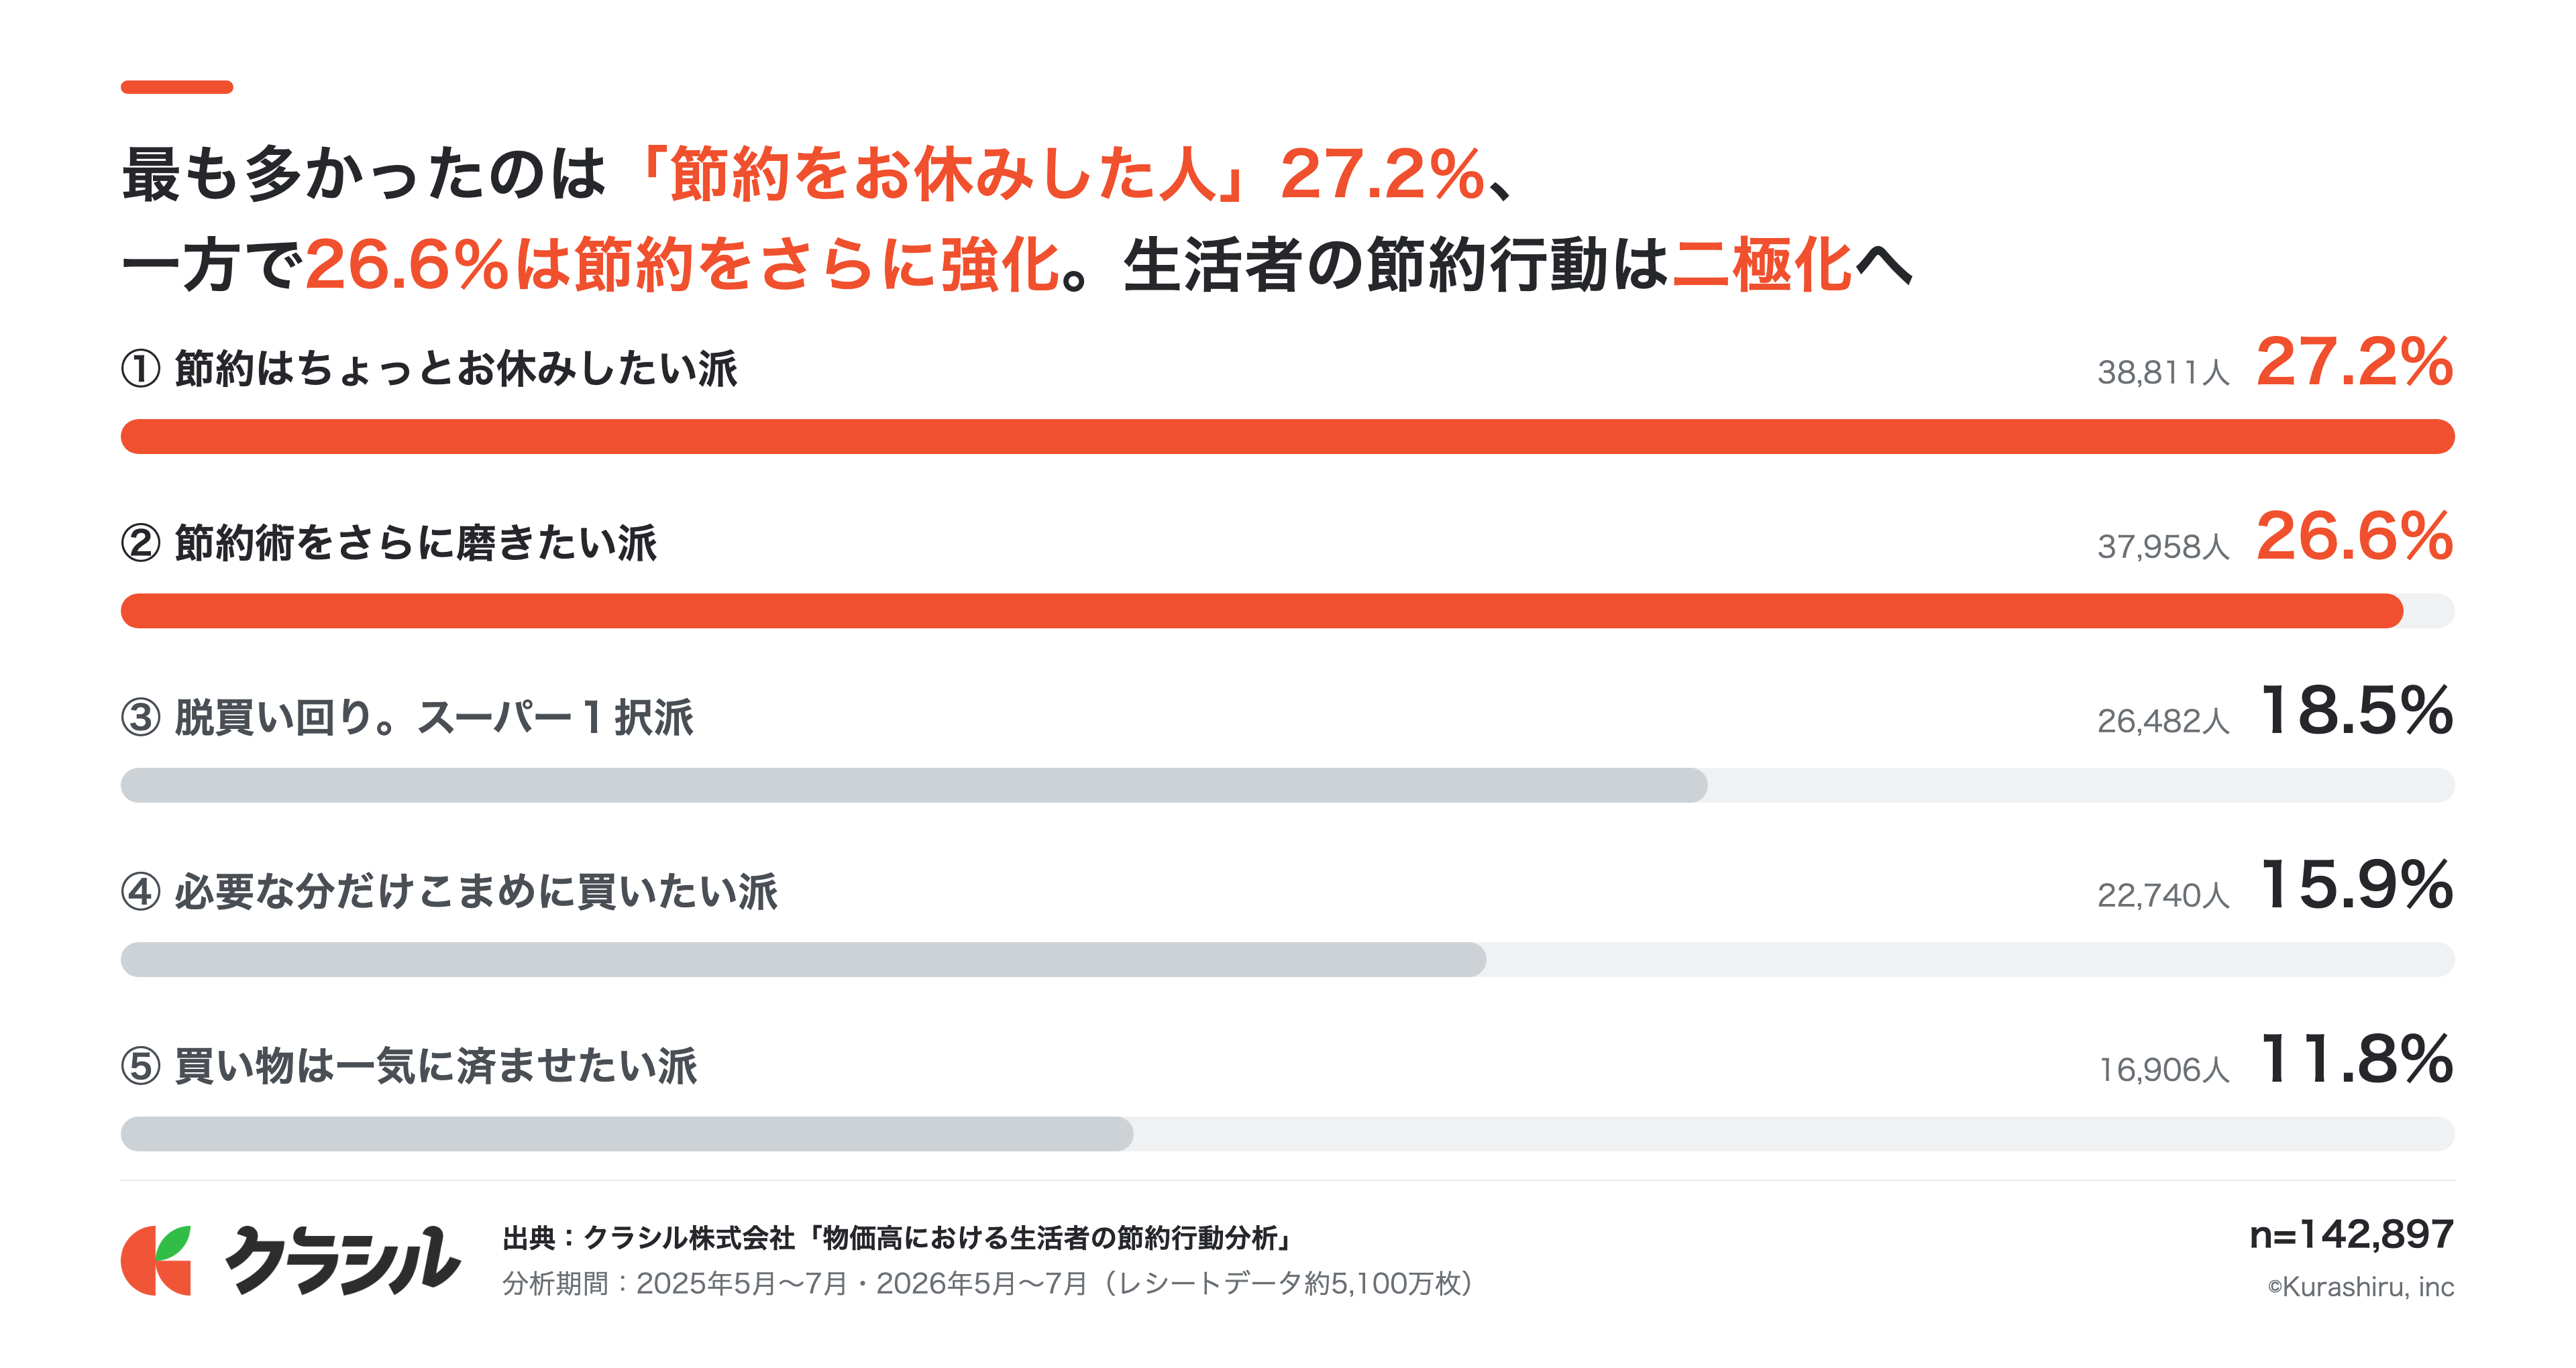The image size is (2576, 1368).
Task: Click the circled number ③ marker
Action: (141, 717)
